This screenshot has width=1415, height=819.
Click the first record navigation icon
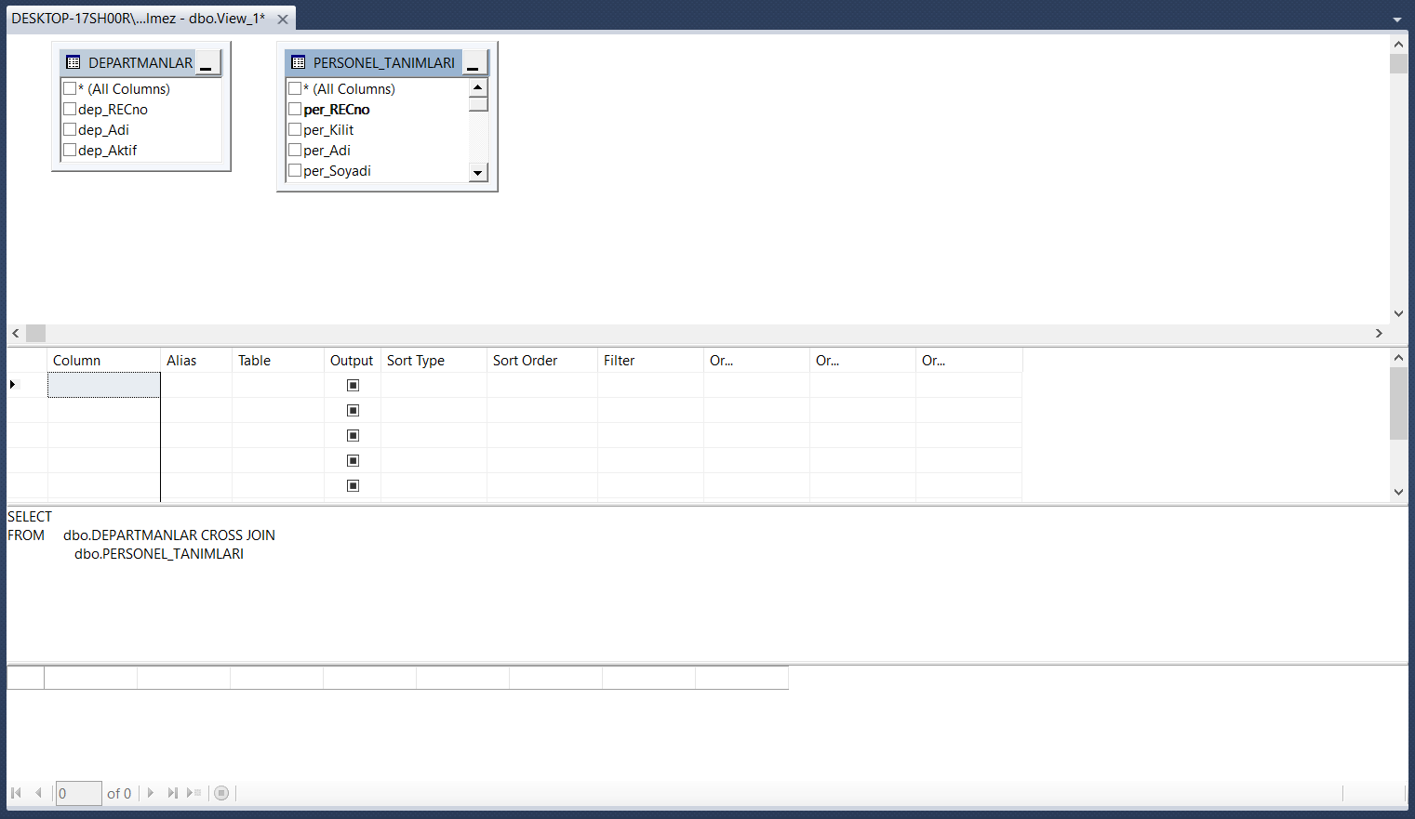pos(14,793)
